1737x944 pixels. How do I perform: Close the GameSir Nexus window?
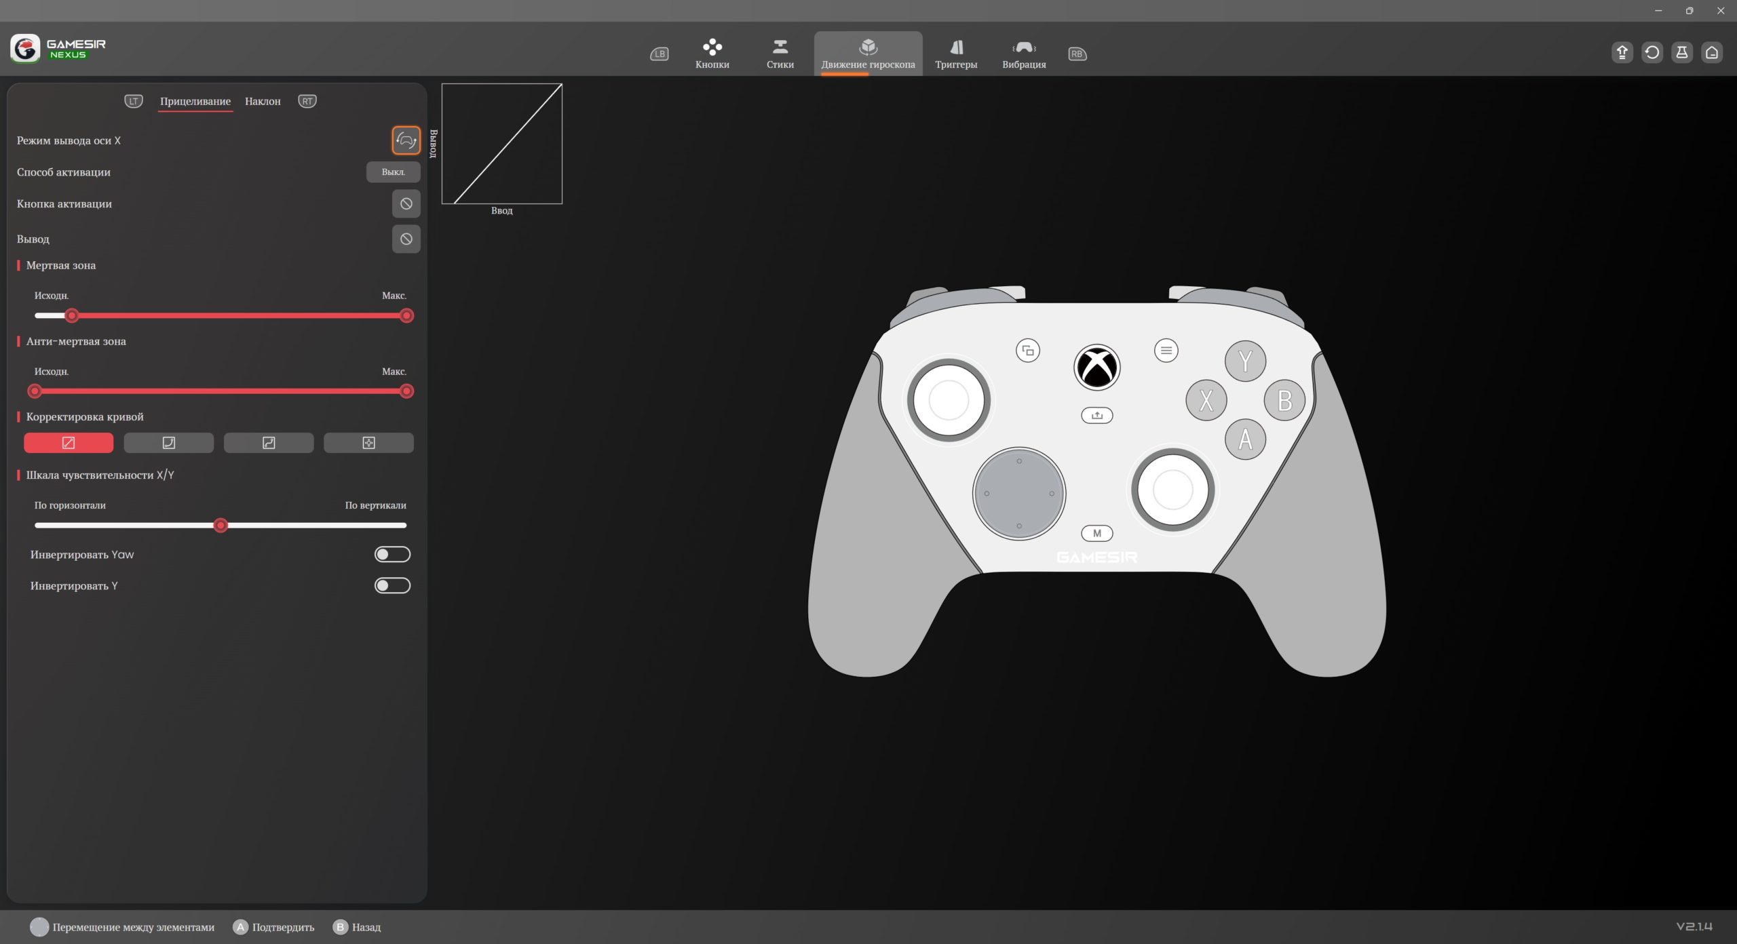(1721, 11)
